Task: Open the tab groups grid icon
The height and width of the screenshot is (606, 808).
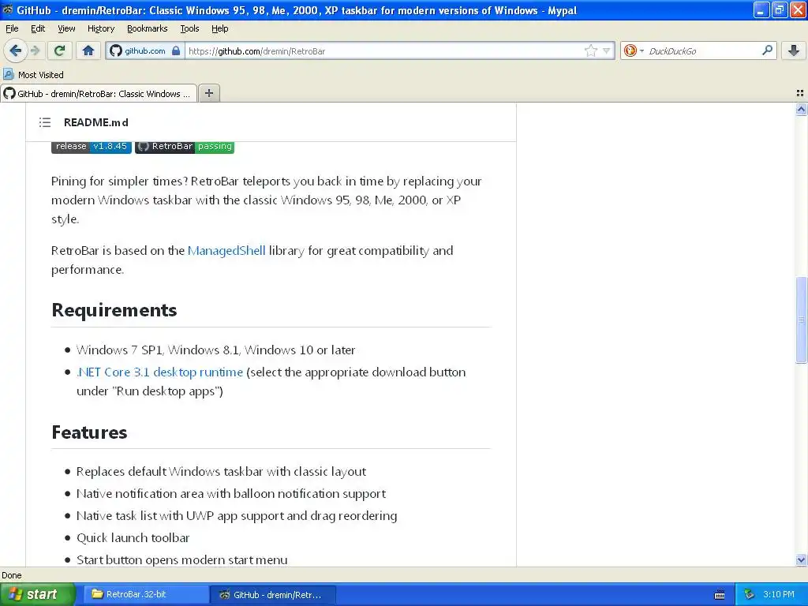Action: point(800,93)
